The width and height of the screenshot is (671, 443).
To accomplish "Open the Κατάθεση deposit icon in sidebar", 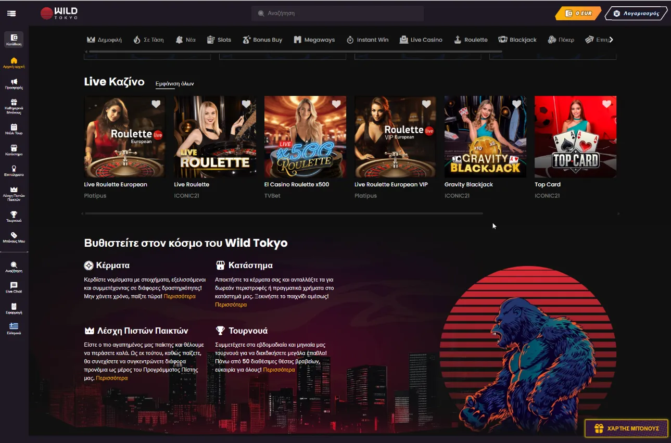I will pos(14,40).
